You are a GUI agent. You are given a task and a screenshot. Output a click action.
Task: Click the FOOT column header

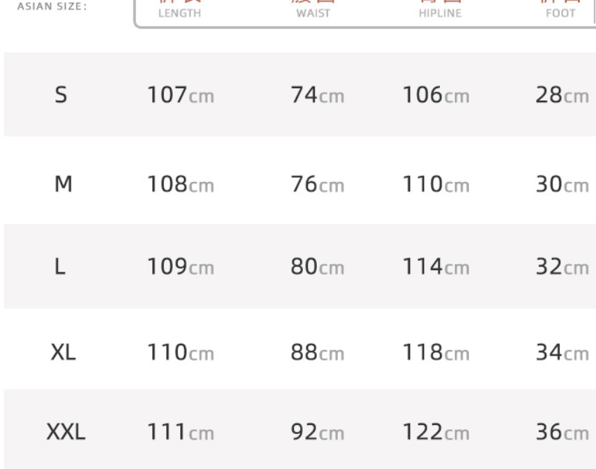[x=560, y=13]
